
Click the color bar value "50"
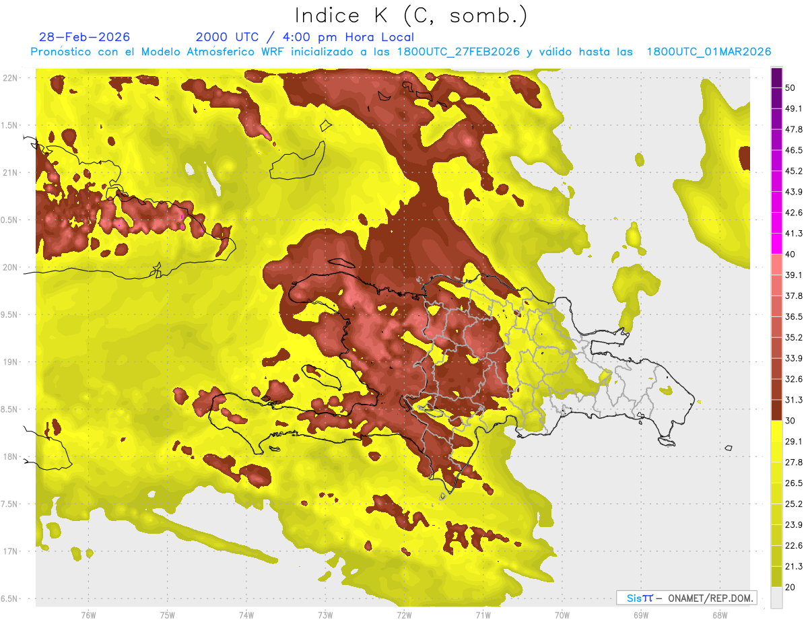pos(790,88)
